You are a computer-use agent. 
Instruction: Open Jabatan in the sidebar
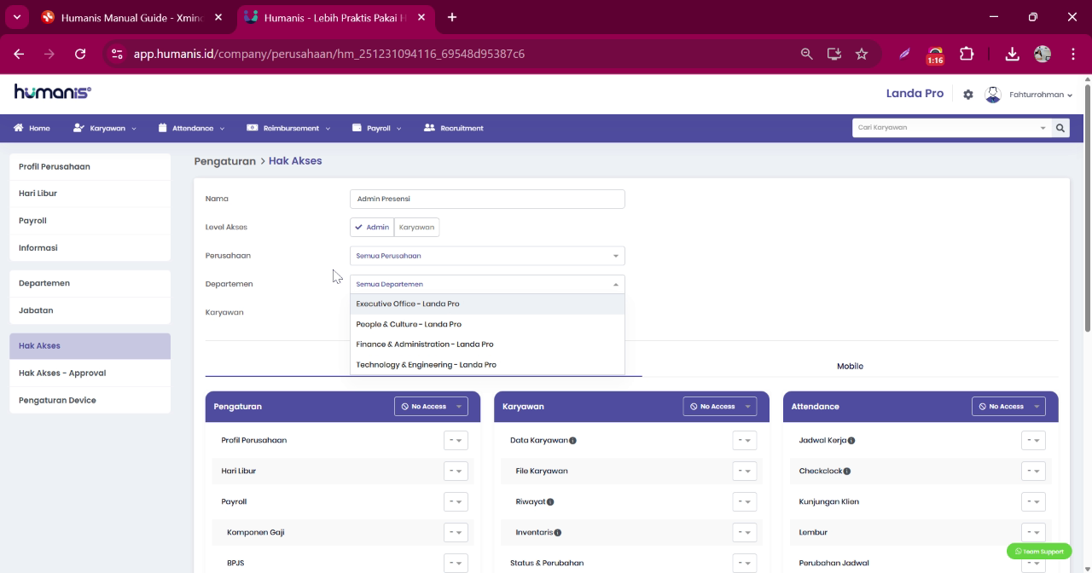tap(90, 310)
